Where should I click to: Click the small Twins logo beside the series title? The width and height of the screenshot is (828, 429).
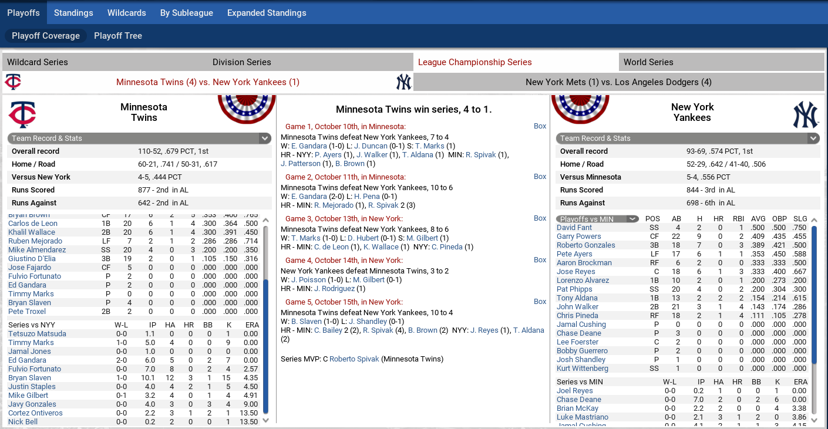(13, 82)
